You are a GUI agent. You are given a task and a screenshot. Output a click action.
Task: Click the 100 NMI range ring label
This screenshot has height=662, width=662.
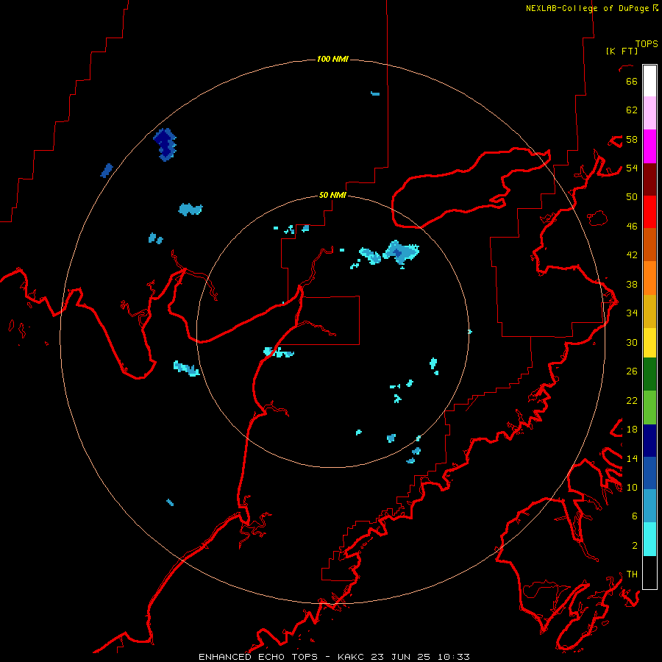coord(332,59)
